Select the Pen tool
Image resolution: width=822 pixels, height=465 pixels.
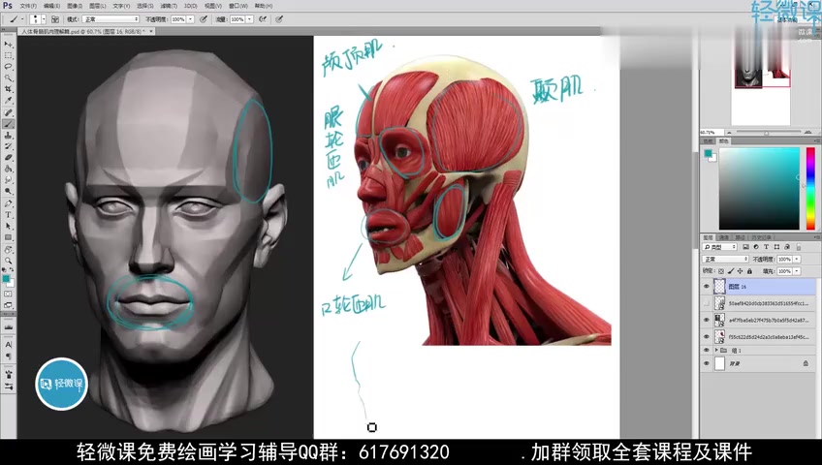(8, 203)
